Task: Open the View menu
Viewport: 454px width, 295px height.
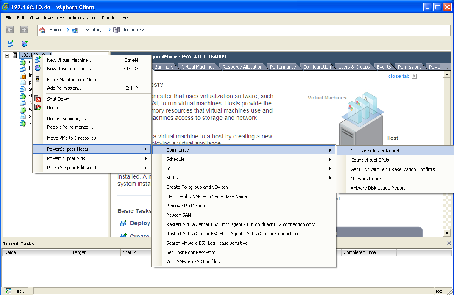Action: [x=34, y=18]
